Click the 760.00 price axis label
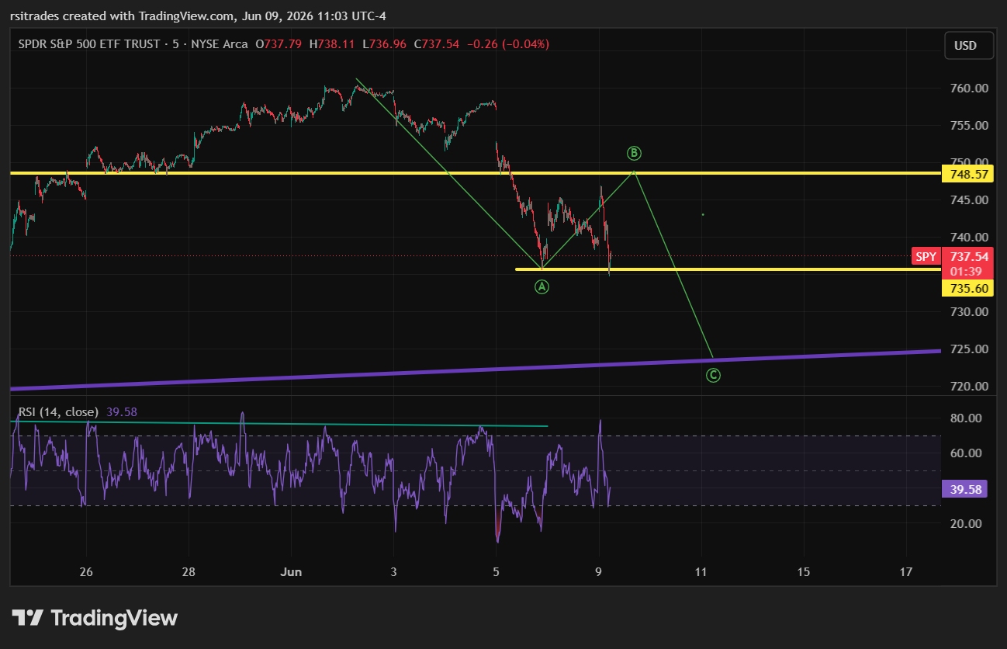The width and height of the screenshot is (1007, 649). tap(969, 88)
